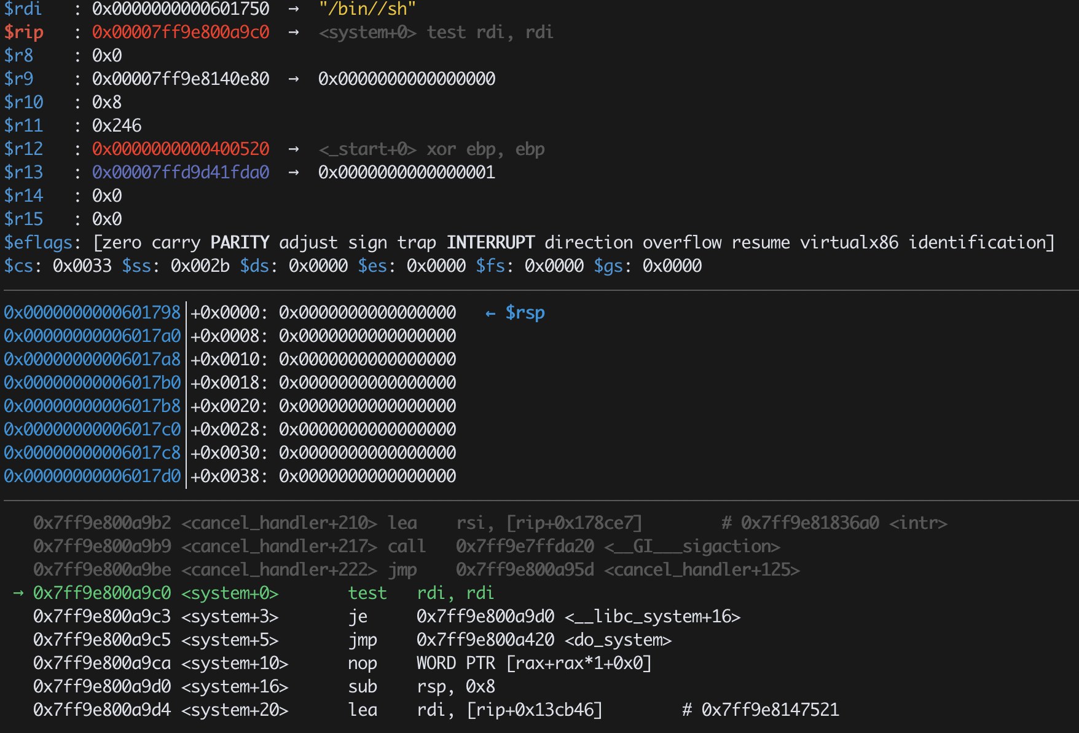Click the green address 0x7ff9e800a9c0
This screenshot has width=1079, height=733.
[102, 593]
